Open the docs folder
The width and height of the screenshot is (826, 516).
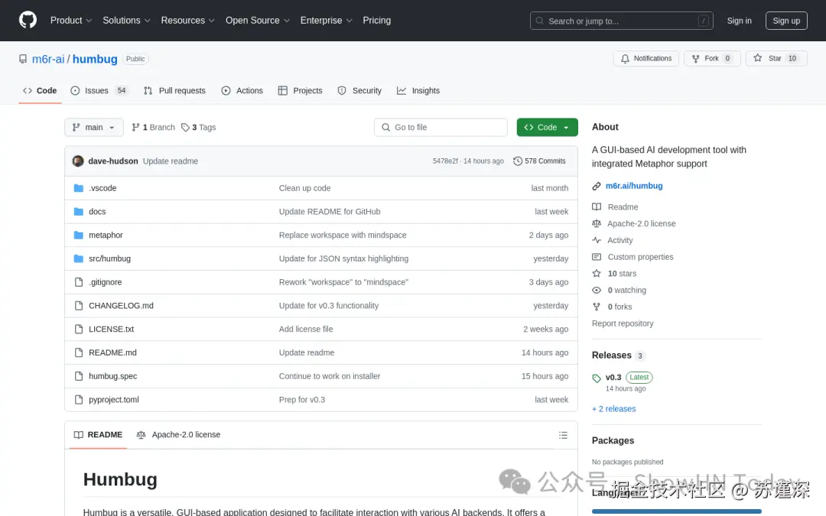(97, 212)
